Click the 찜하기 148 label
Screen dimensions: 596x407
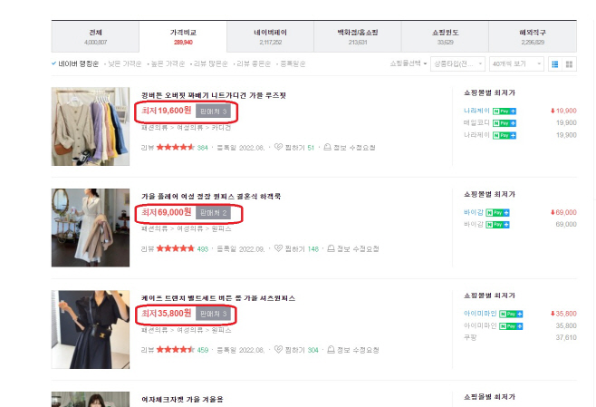[302, 248]
